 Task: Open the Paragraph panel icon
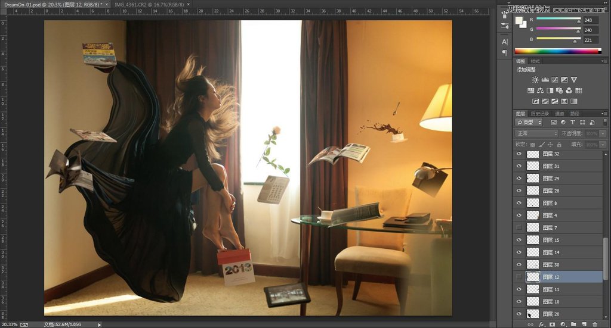505,52
